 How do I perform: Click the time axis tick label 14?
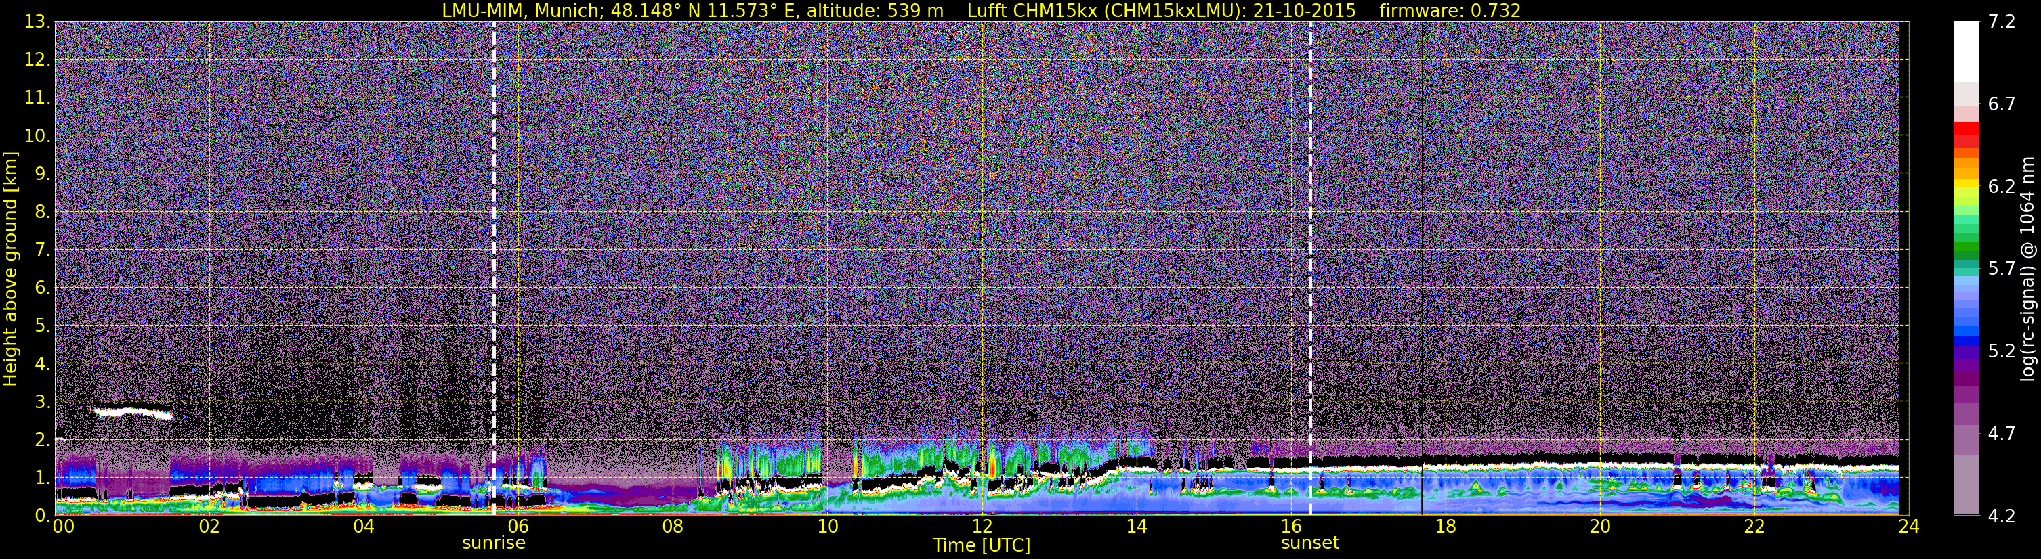[x=1135, y=527]
